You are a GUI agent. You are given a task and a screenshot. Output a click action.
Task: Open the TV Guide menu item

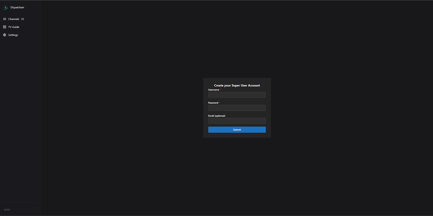(20, 27)
